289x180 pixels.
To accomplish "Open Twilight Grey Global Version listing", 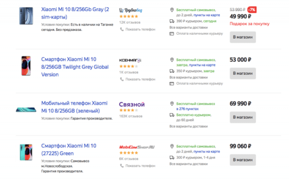I will point(75,67).
